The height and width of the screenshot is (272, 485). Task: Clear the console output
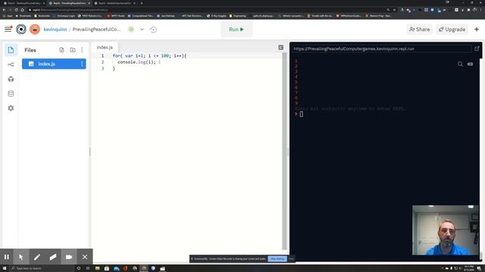[470, 63]
